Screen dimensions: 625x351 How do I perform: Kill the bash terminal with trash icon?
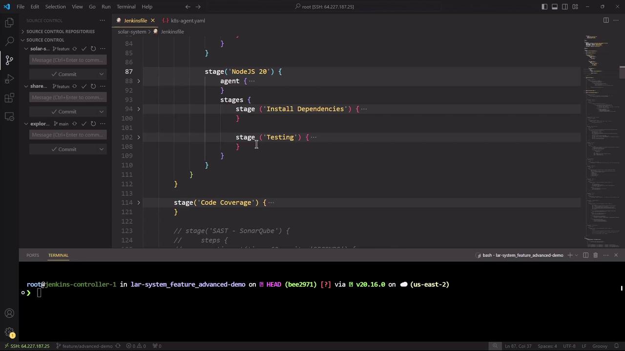coord(595,255)
